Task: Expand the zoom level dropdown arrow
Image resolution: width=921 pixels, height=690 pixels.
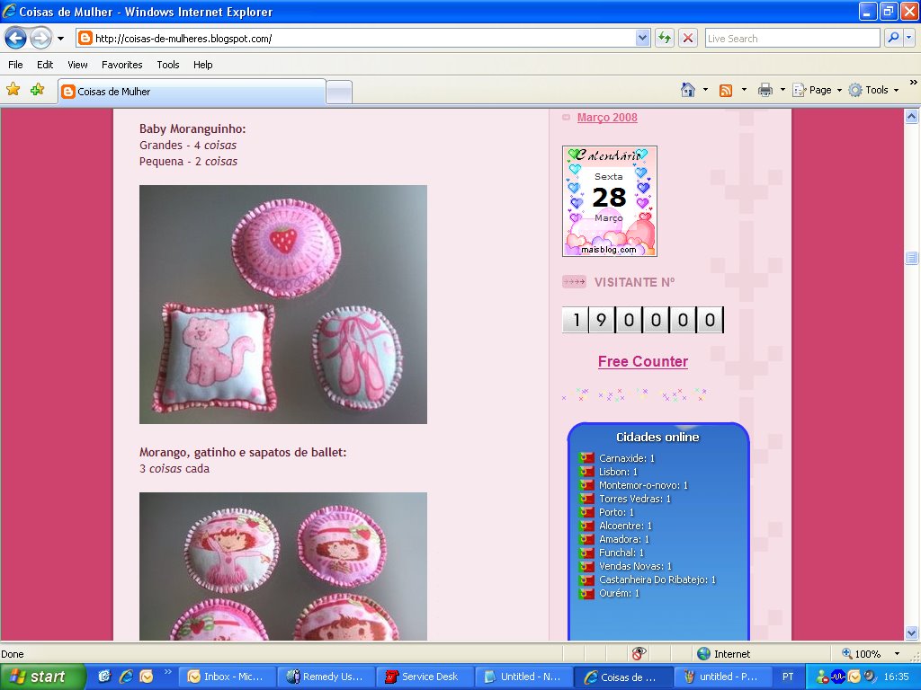Action: pyautogui.click(x=897, y=654)
